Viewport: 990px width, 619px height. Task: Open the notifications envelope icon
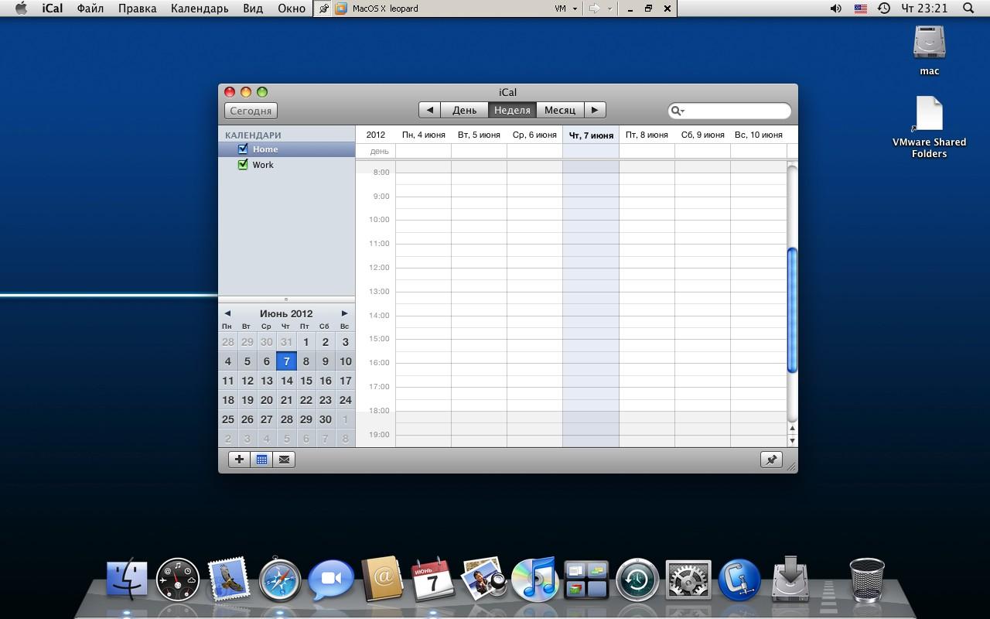pyautogui.click(x=284, y=460)
